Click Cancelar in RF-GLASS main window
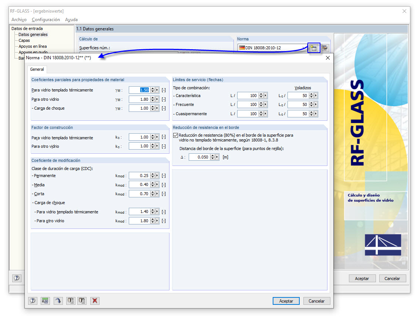This screenshot has width=417, height=320. click(x=392, y=279)
